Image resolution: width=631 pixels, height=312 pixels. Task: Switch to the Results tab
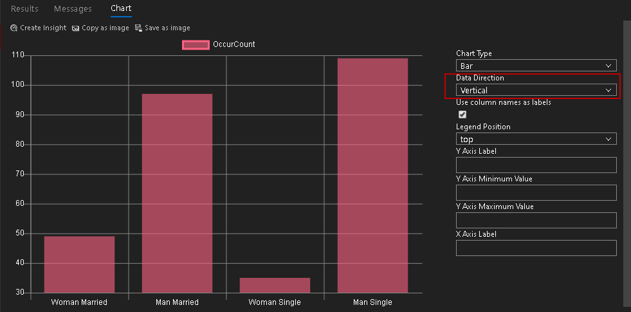[24, 9]
